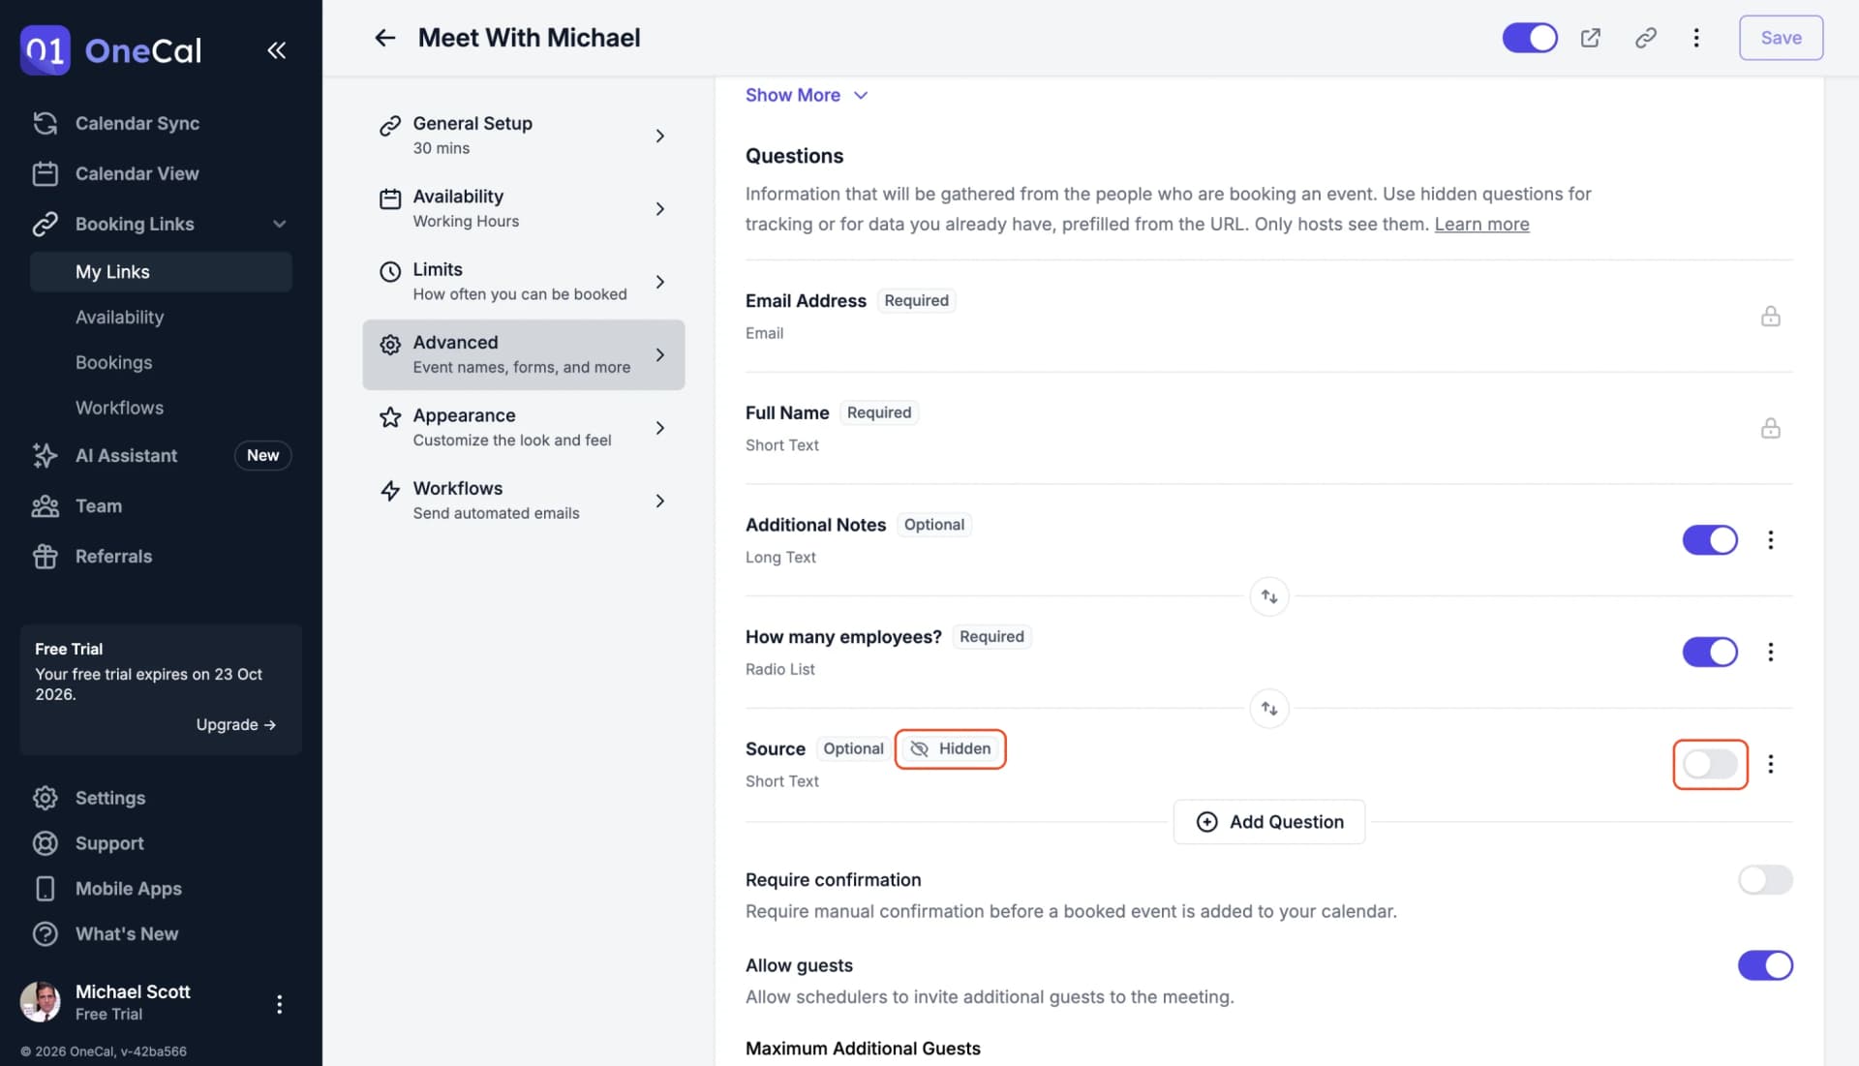Open Workflows Send automated emails section
Image resolution: width=1859 pixels, height=1066 pixels.
(x=523, y=501)
